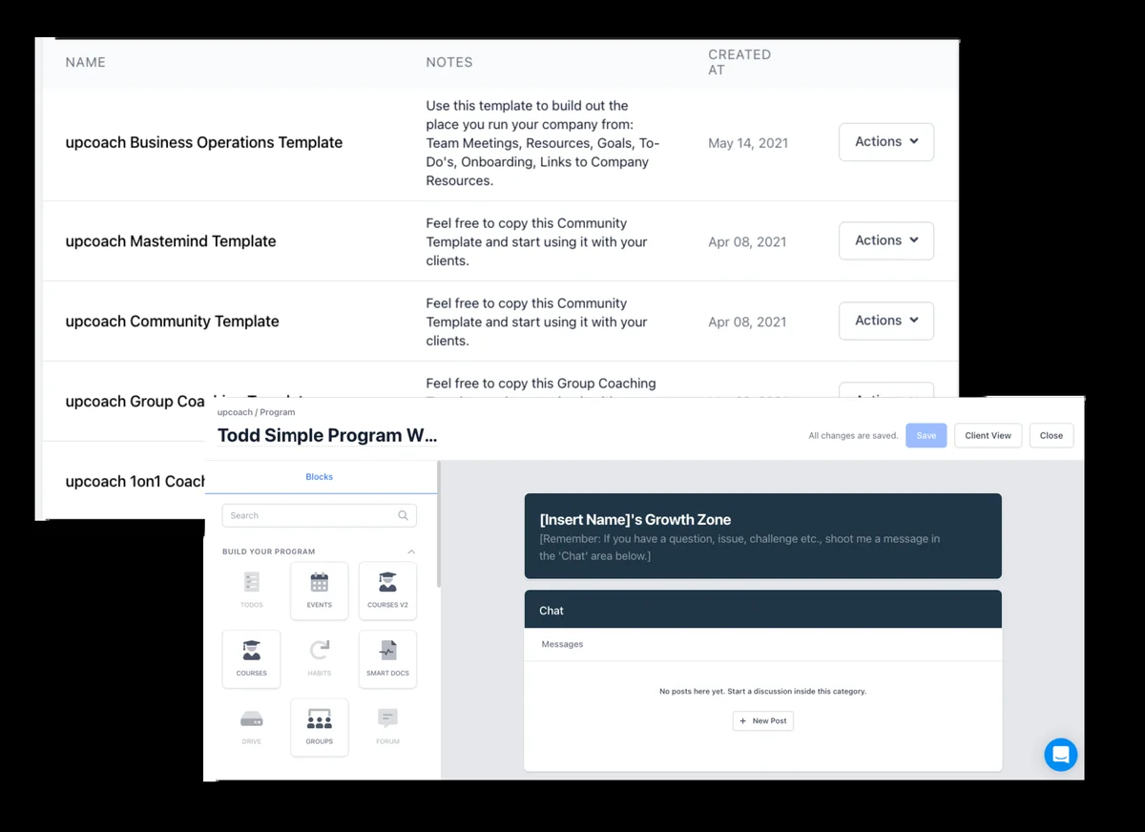Add the Habits block
Viewport: 1145px width, 832px height.
tap(320, 658)
